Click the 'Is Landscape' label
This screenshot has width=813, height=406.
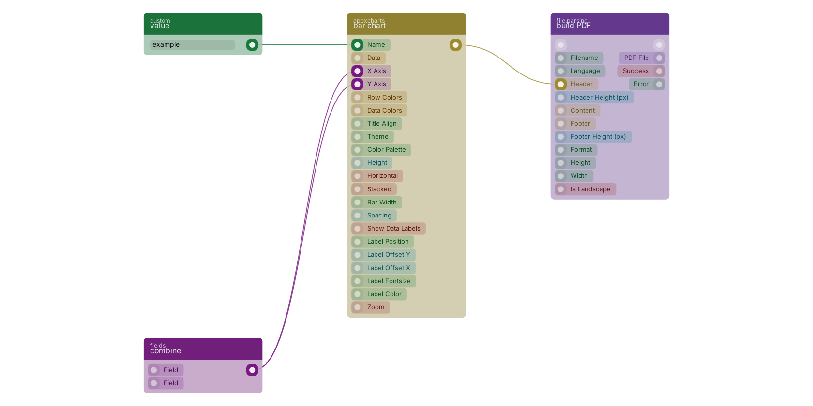(590, 189)
